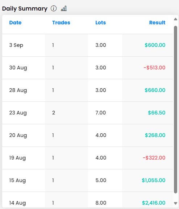The height and width of the screenshot is (209, 179).
Task: Click the -$513.00 result value
Action: 154,68
